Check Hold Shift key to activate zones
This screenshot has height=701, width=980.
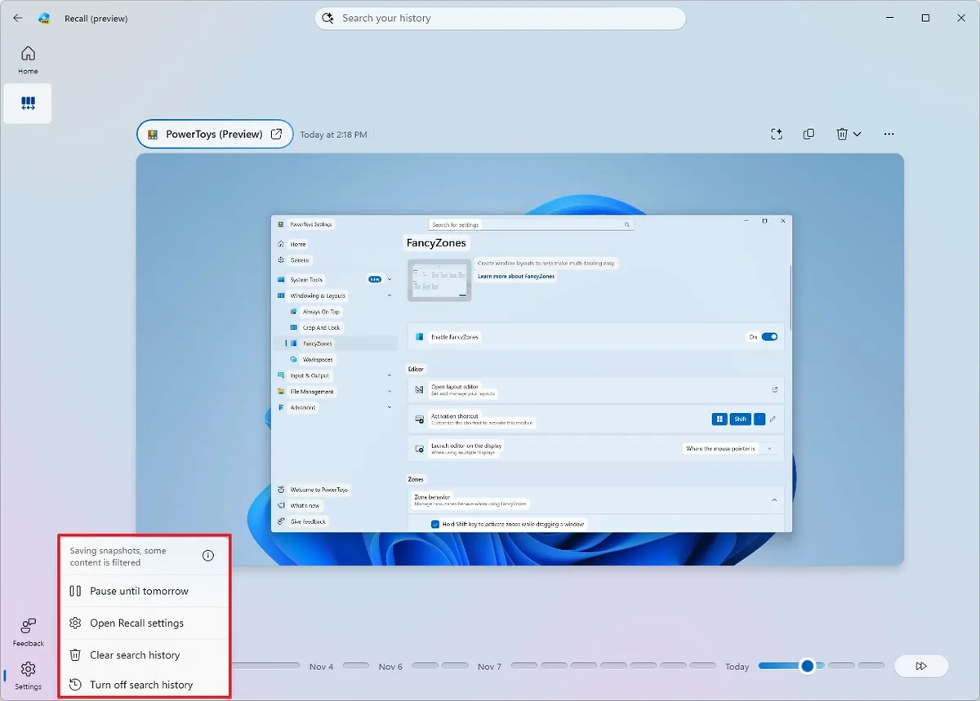435,524
